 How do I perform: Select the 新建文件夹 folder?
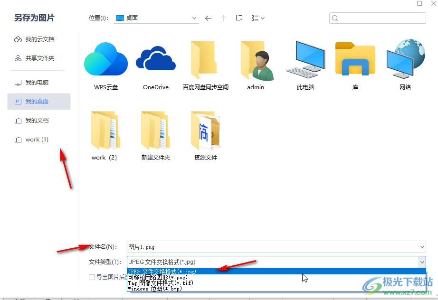155,131
